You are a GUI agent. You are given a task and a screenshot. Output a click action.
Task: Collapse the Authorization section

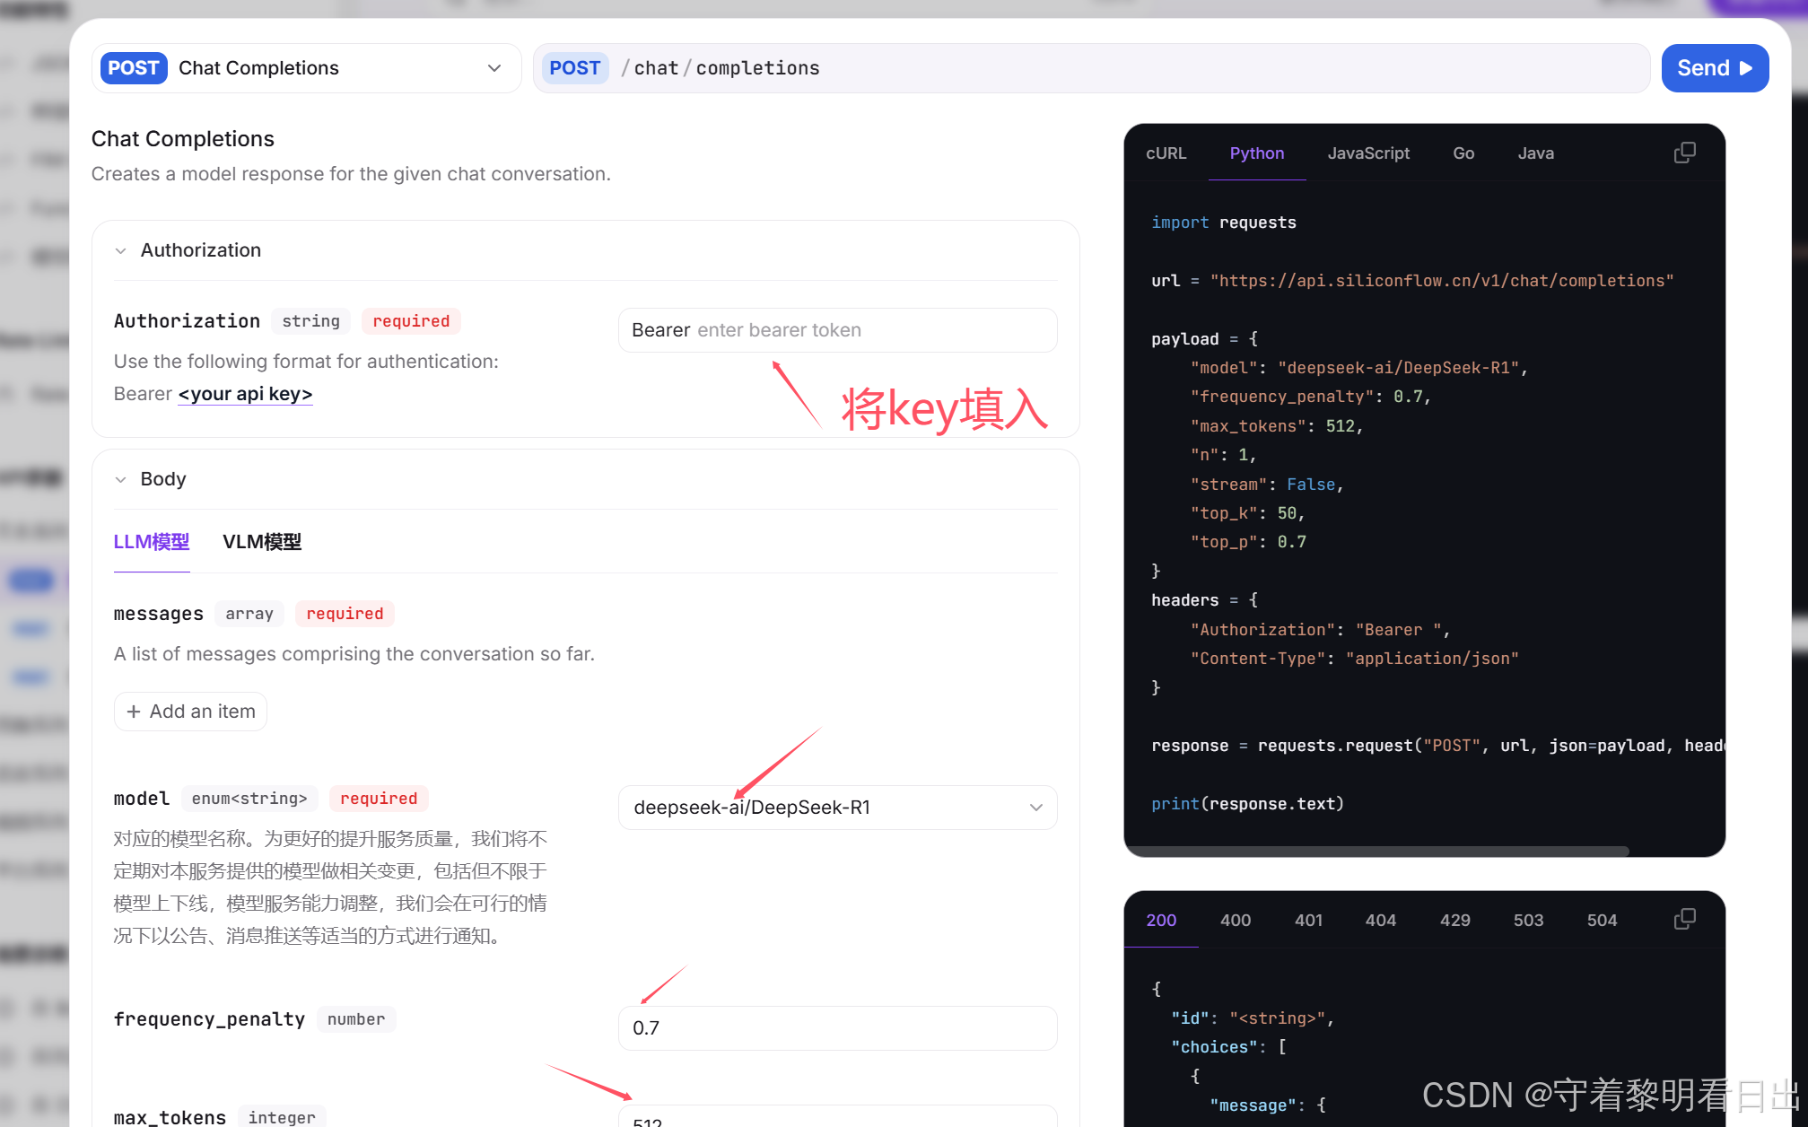click(121, 250)
